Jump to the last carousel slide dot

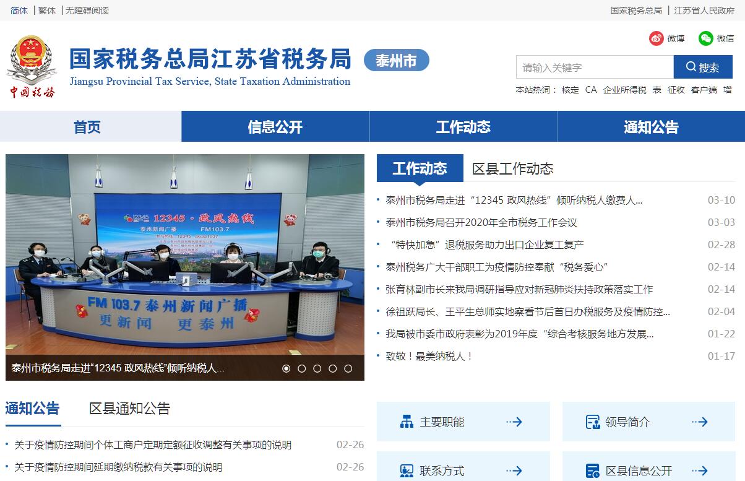(348, 368)
